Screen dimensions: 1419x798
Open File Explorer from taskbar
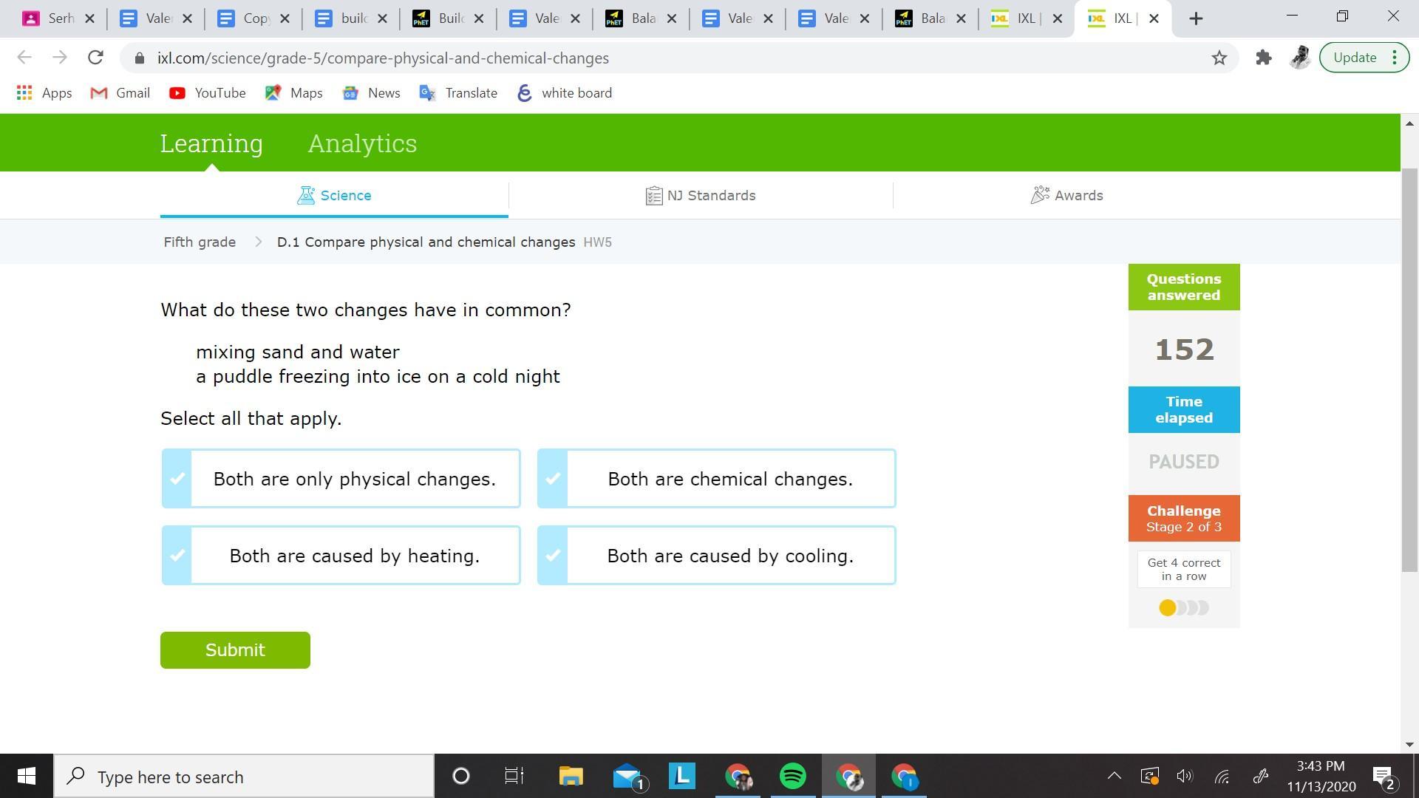point(571,777)
